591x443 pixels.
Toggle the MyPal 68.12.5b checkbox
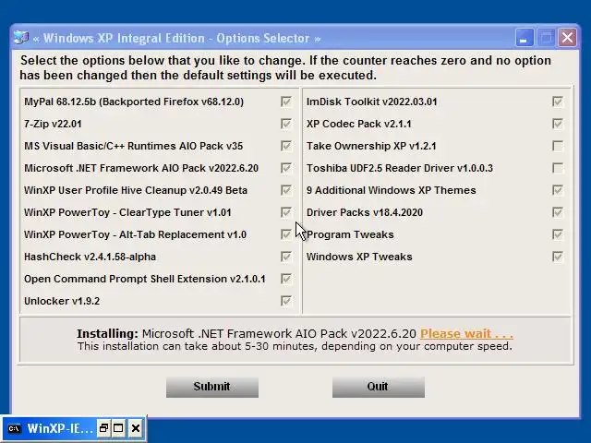(x=285, y=102)
